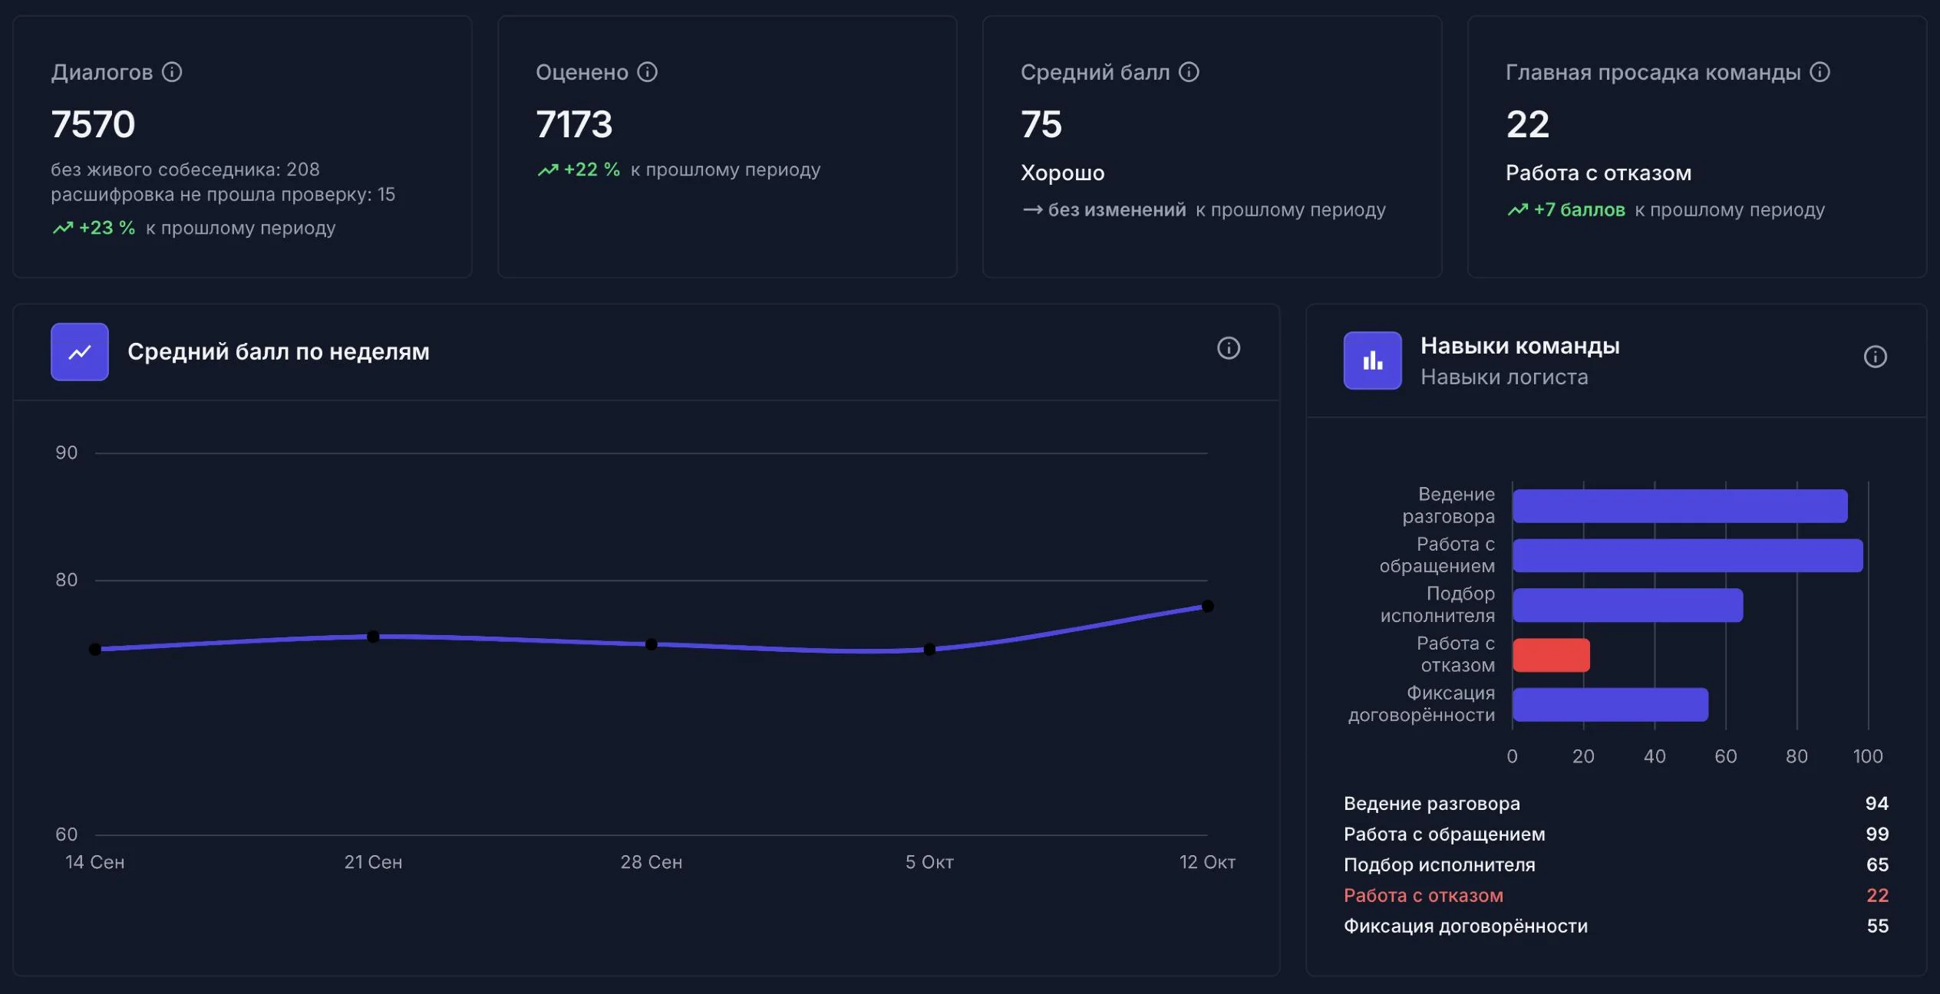This screenshot has width=1940, height=994.
Task: Click the Фиксация договорённости row in skills list
Action: 1615,927
